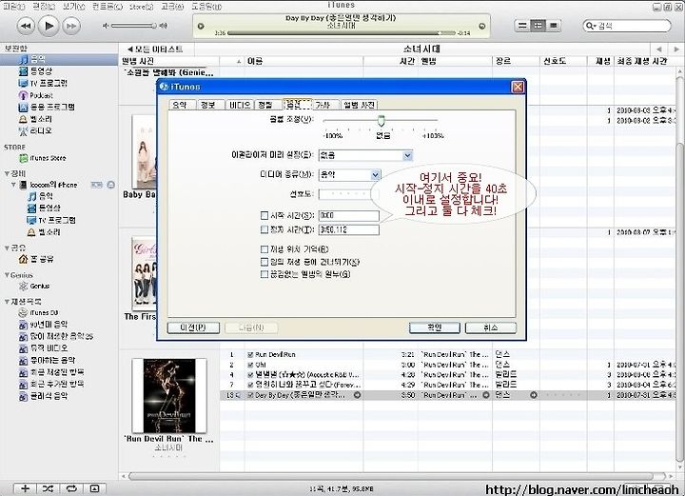Uncheck the 별별별 song checkbox
Screen dimensions: 685x496
[x=250, y=374]
